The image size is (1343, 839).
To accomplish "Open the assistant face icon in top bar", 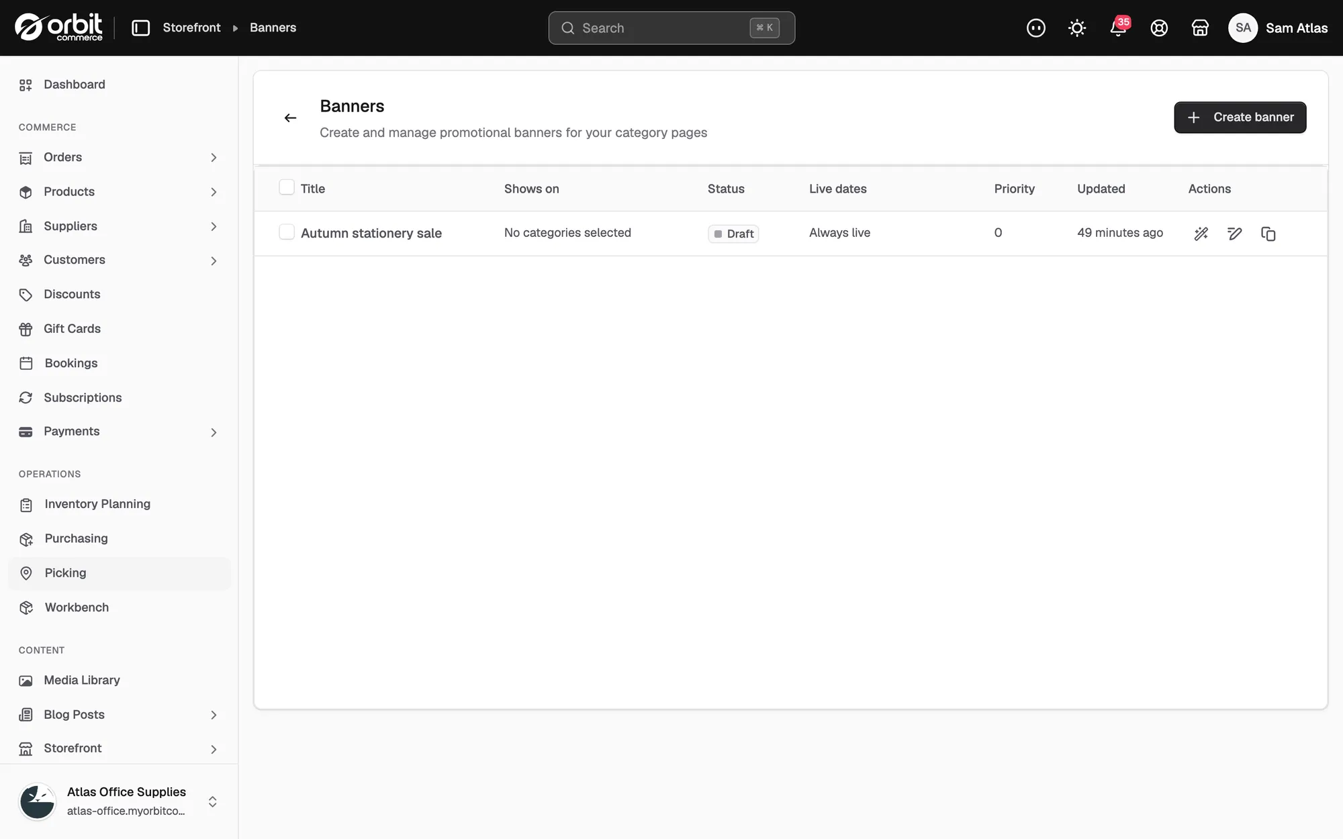I will tap(1036, 28).
